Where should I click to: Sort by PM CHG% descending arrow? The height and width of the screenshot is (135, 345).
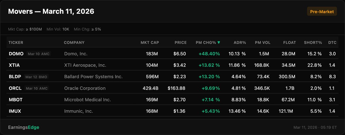pos(219,43)
